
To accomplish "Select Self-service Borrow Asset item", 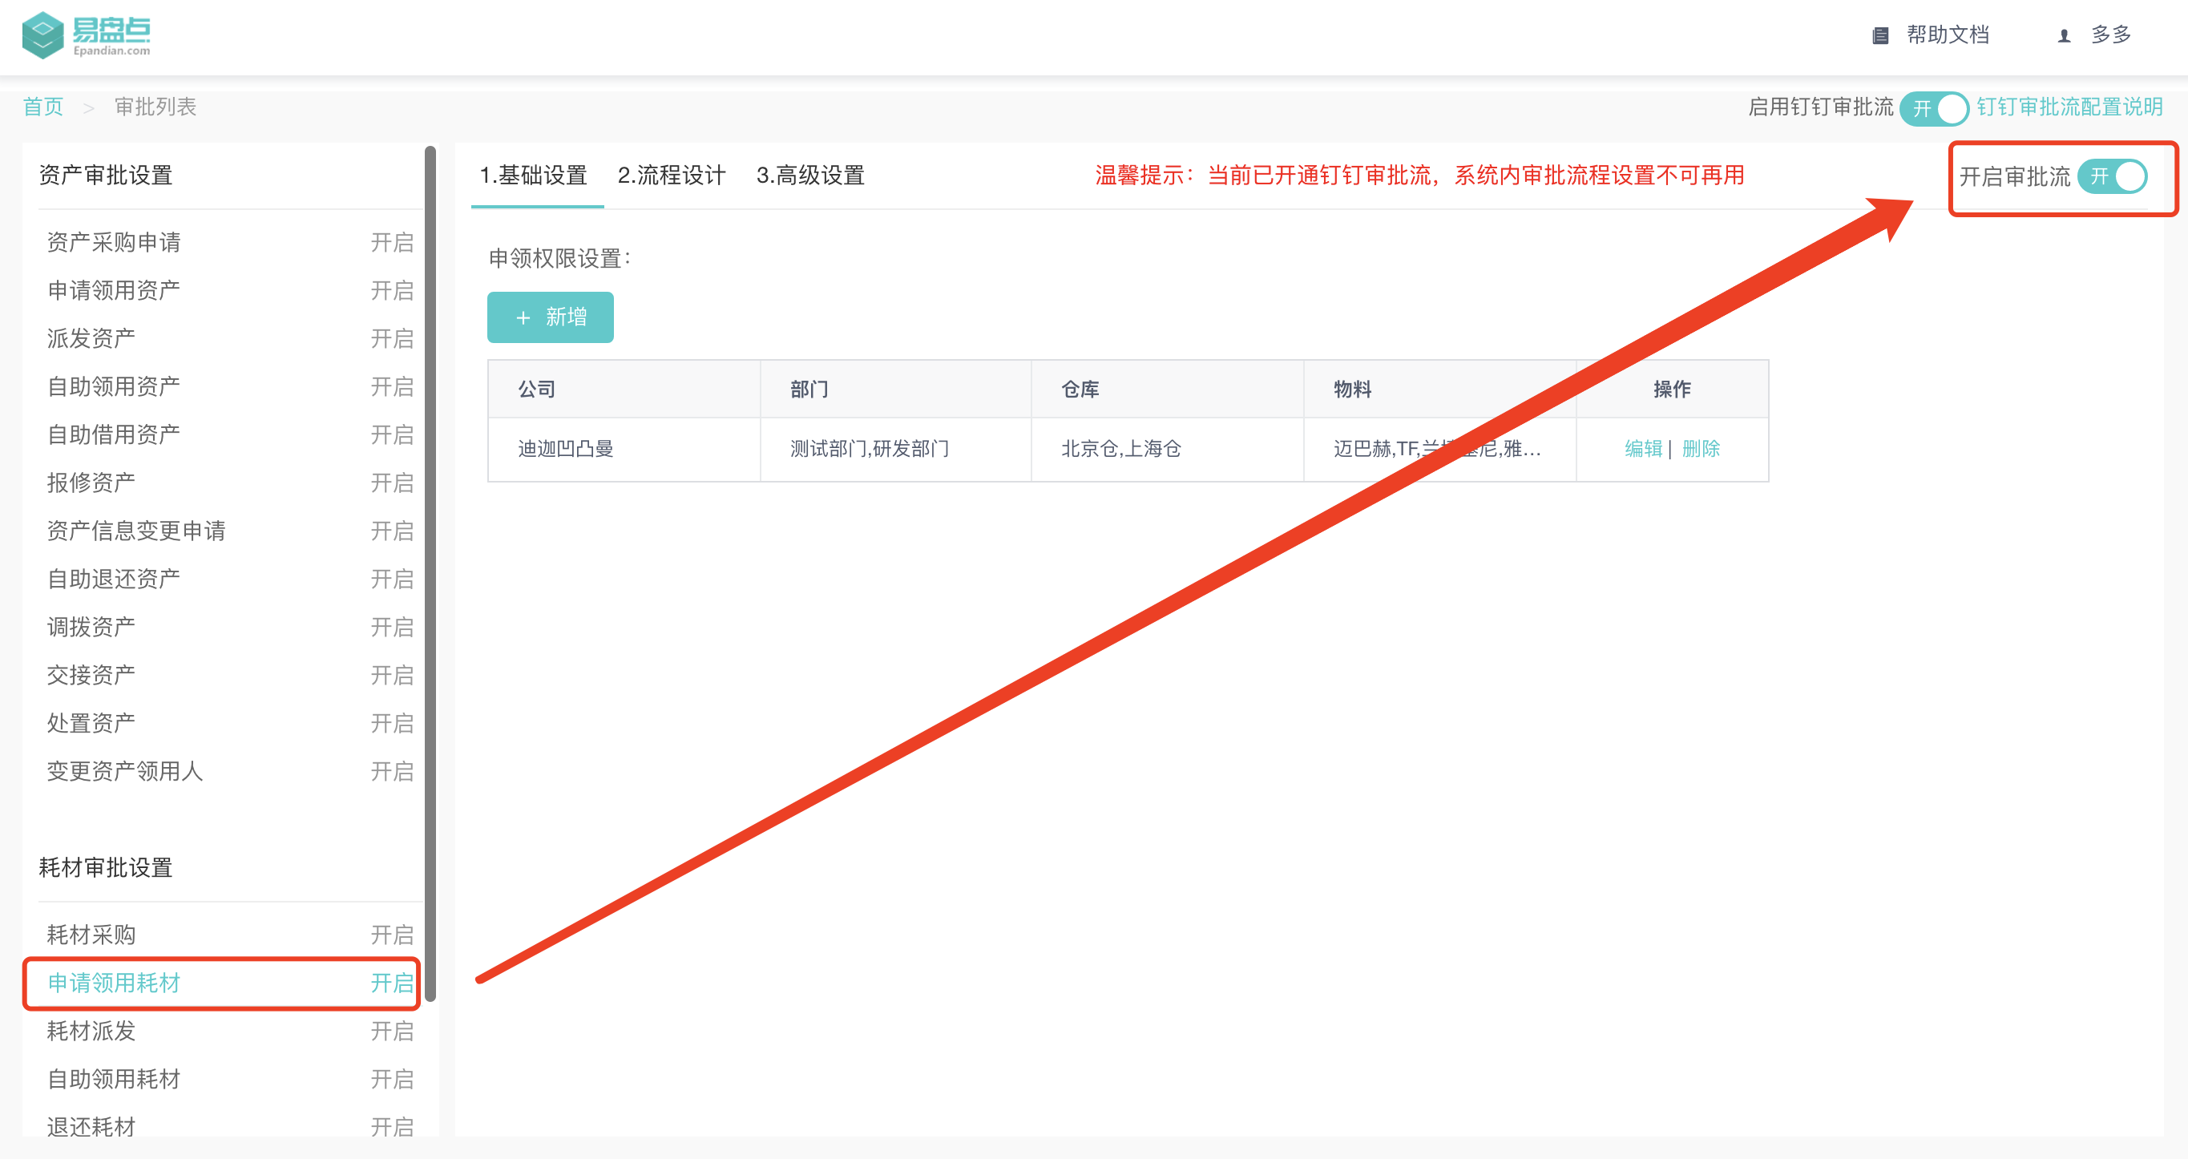I will point(113,434).
